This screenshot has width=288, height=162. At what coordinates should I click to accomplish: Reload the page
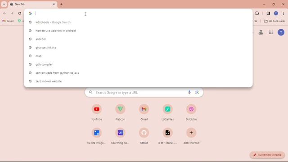coord(19,13)
